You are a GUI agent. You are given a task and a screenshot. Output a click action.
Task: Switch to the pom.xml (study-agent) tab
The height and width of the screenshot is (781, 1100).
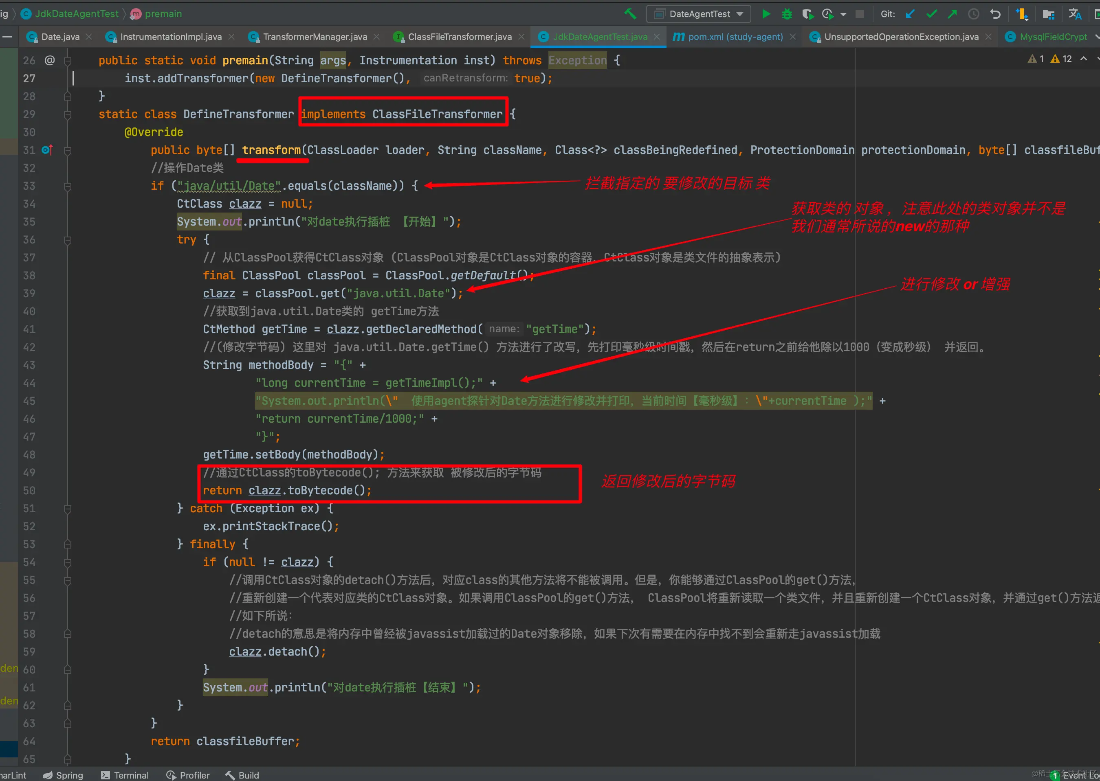pos(735,37)
